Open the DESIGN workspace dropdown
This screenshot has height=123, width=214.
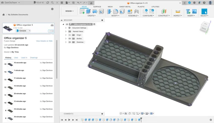click(x=69, y=11)
